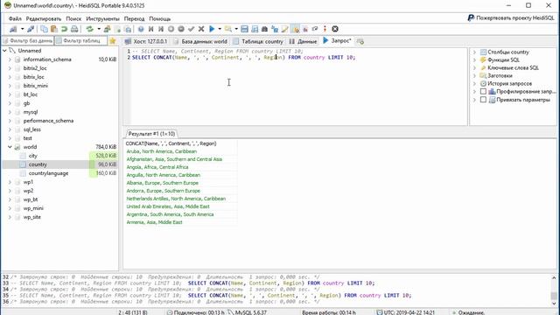Open the Редактировать menu
The height and width of the screenshot is (315, 560).
(x=44, y=18)
